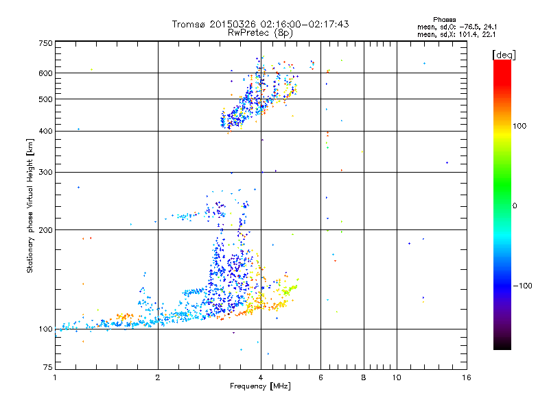549x411 pixels.
Task: Click 'Stationary phase Virtual Height [km]' axis label
Action: point(30,206)
